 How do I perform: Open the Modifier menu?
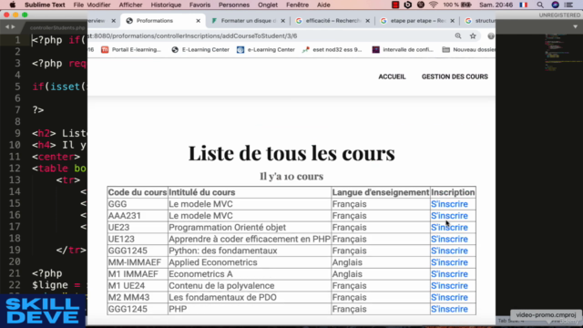(98, 5)
